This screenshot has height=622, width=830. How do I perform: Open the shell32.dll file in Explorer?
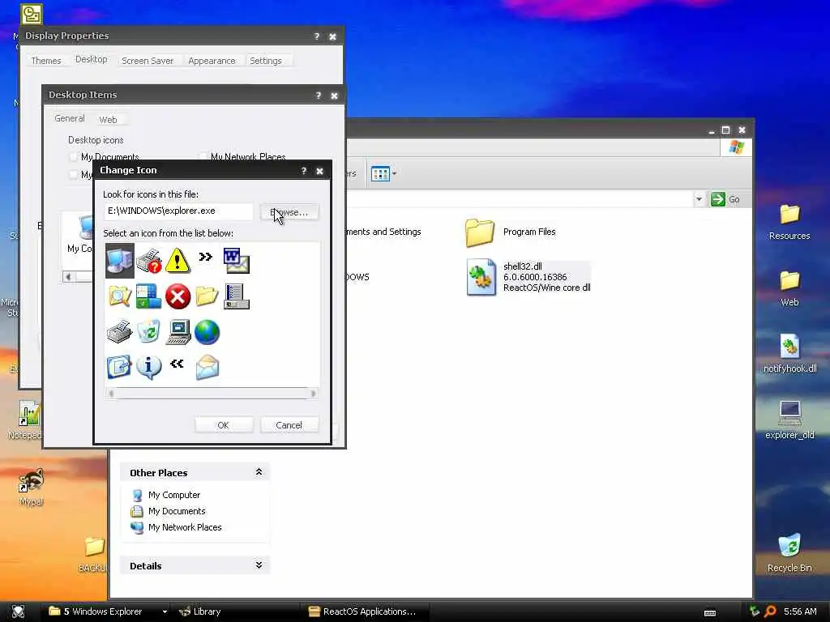528,277
